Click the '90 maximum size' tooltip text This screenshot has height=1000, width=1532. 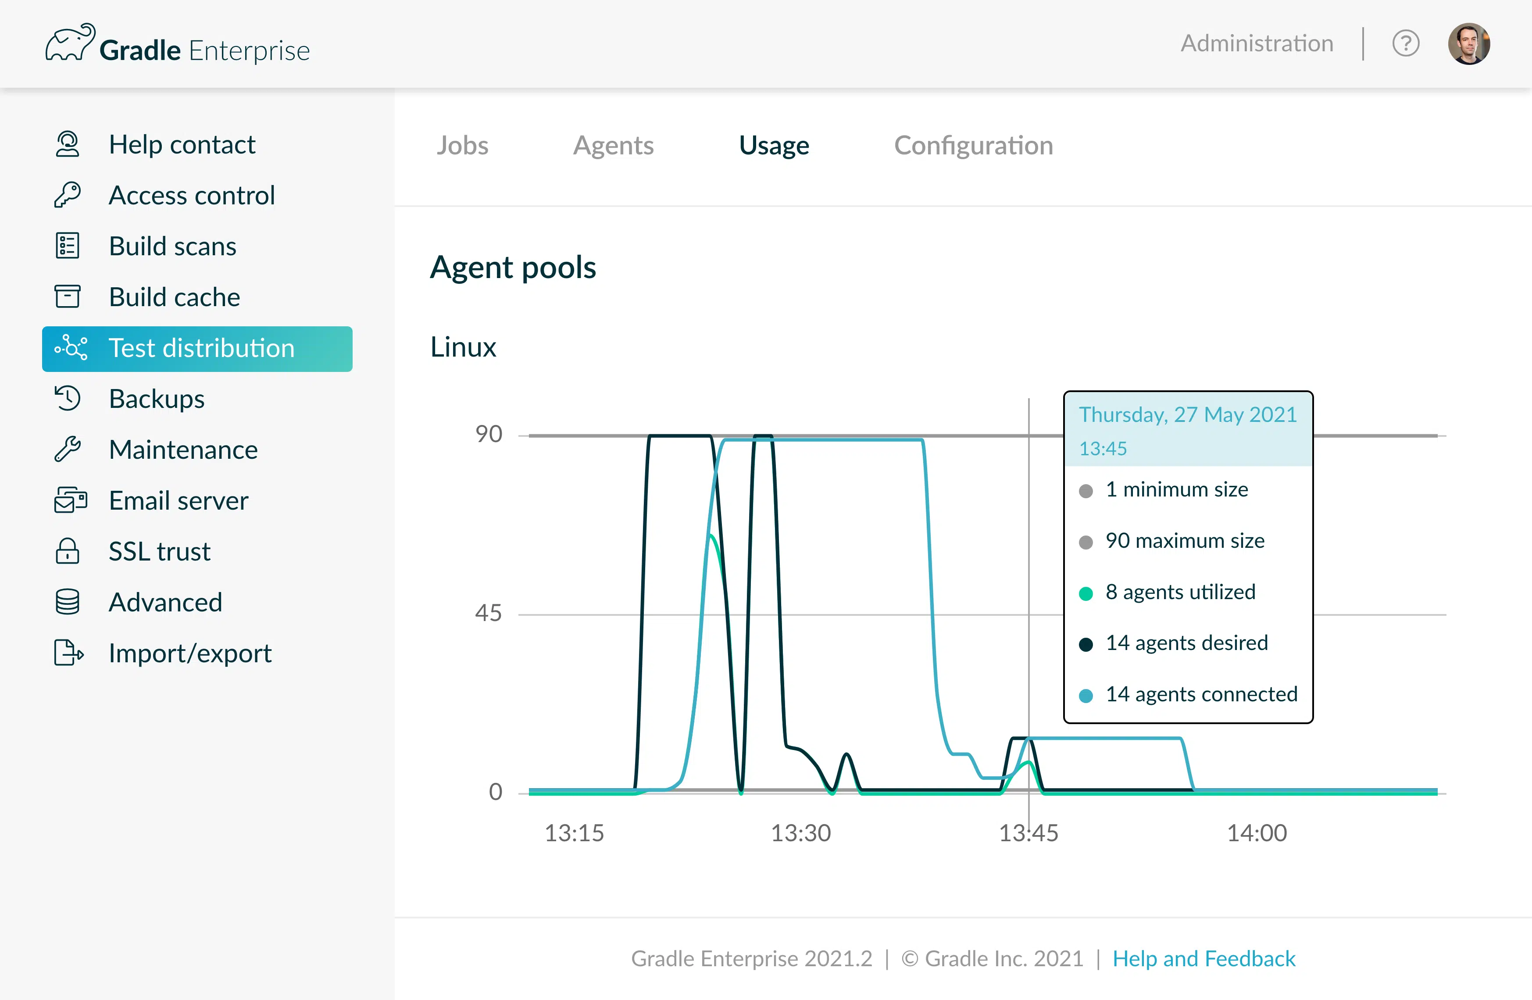pyautogui.click(x=1185, y=540)
